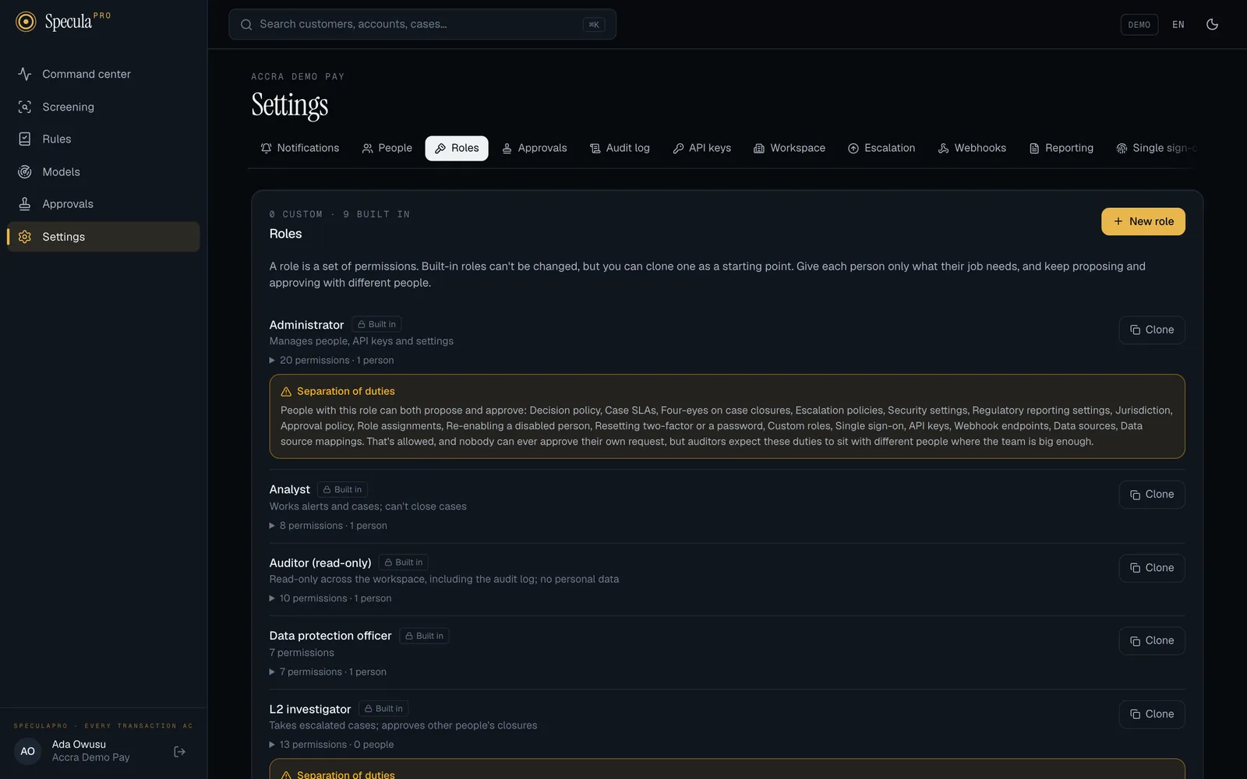Open the Audit log tab
Viewport: 1247px width, 779px height.
(x=620, y=148)
